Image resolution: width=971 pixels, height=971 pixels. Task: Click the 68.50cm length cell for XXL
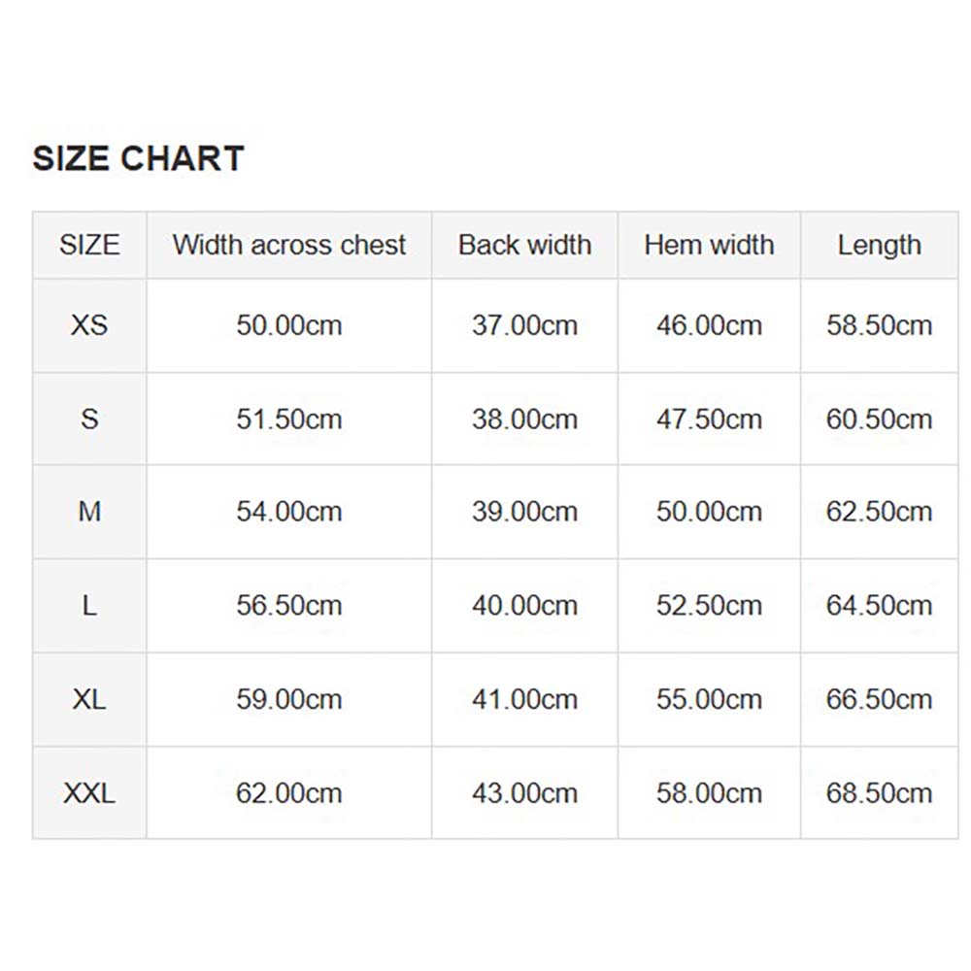[879, 793]
